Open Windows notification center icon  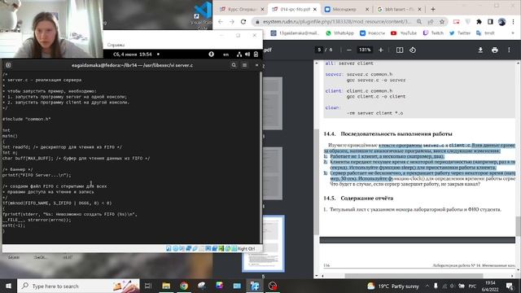tap(510, 286)
